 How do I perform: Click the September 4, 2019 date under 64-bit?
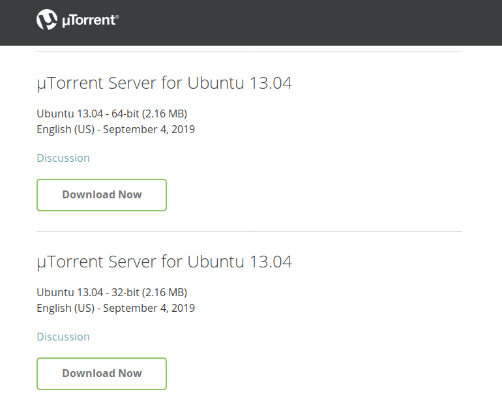click(149, 129)
